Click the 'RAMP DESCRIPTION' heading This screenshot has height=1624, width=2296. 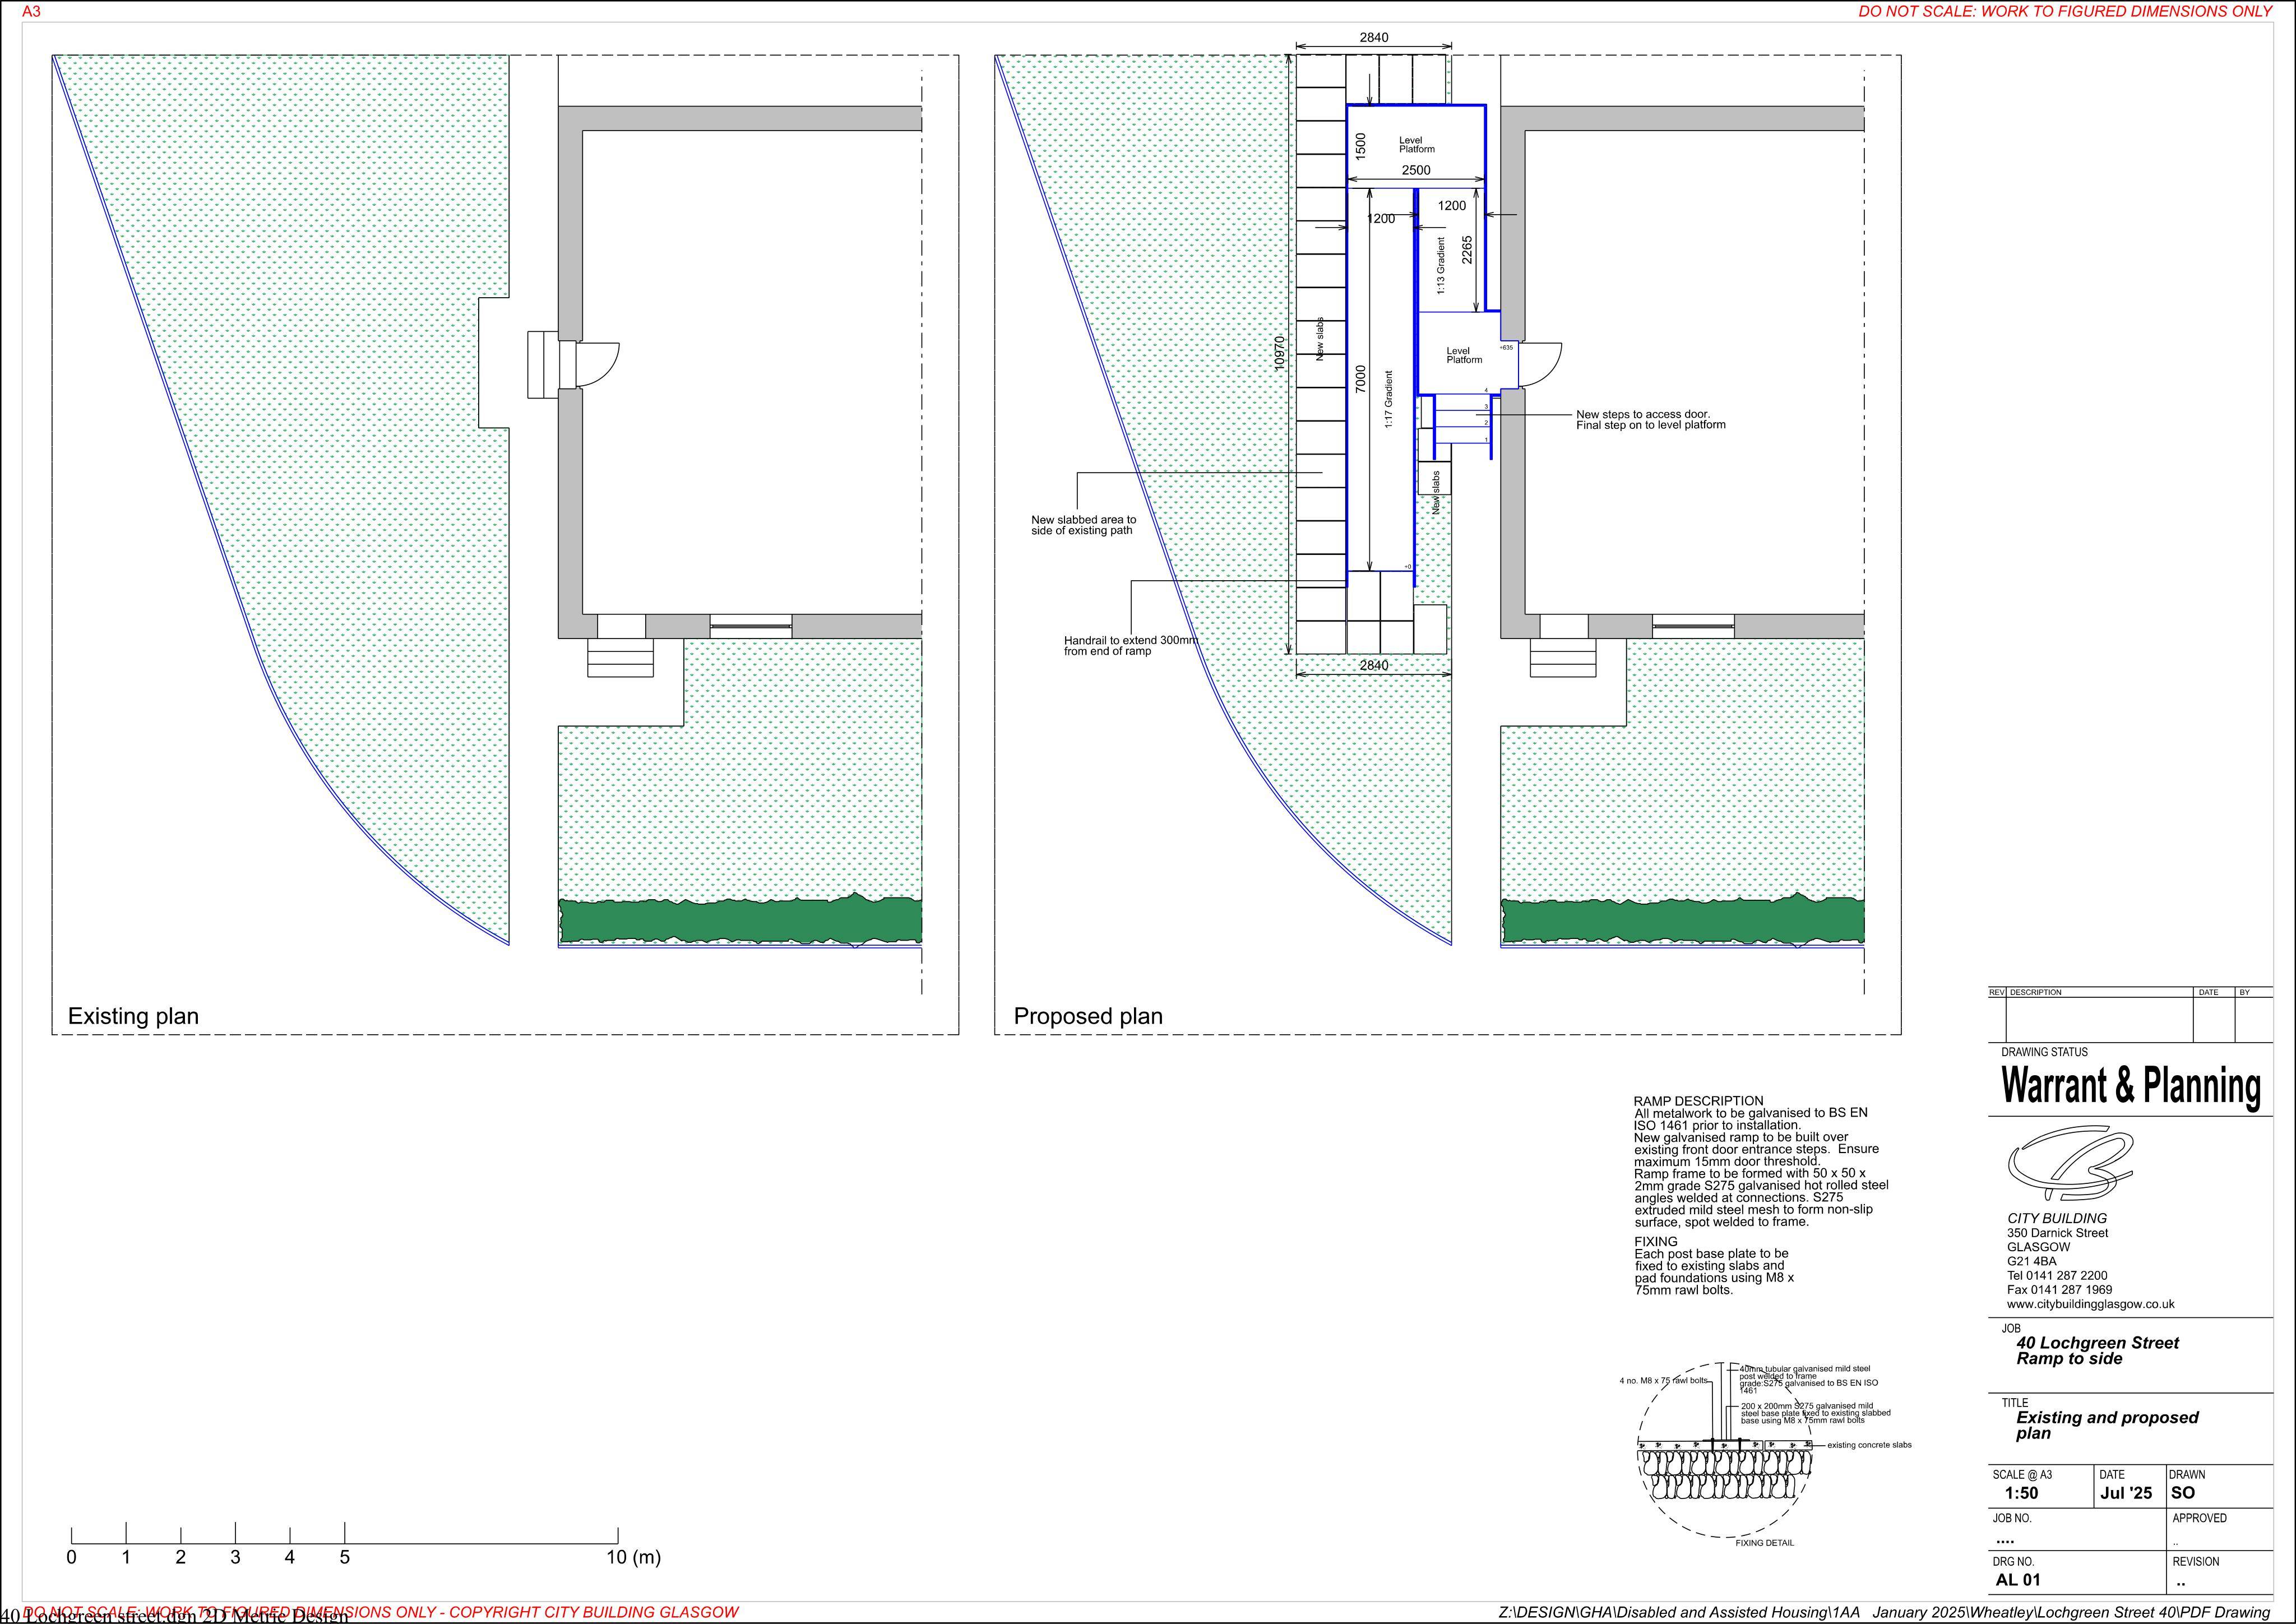click(x=1698, y=1101)
